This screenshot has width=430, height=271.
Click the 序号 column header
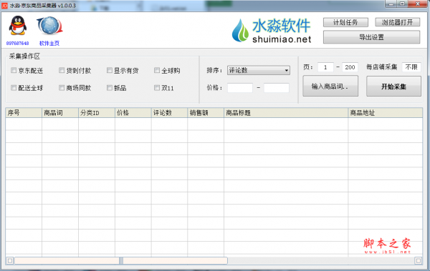(x=24, y=113)
